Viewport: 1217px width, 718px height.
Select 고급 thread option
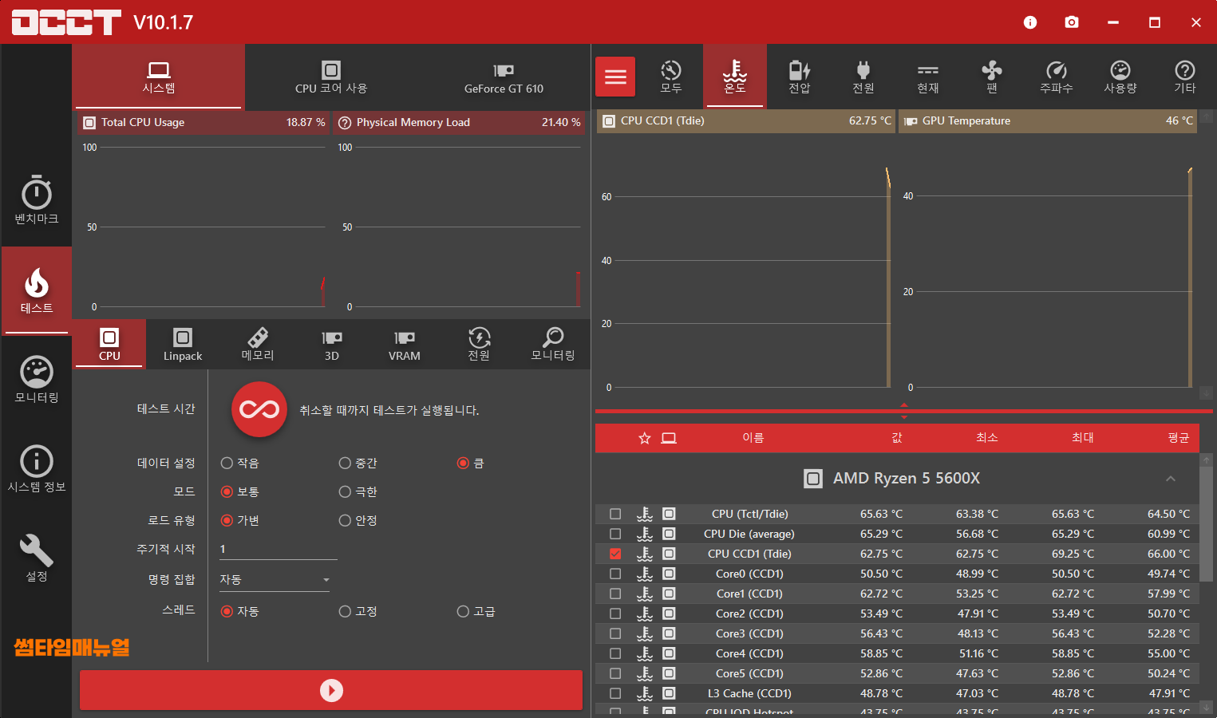(476, 611)
